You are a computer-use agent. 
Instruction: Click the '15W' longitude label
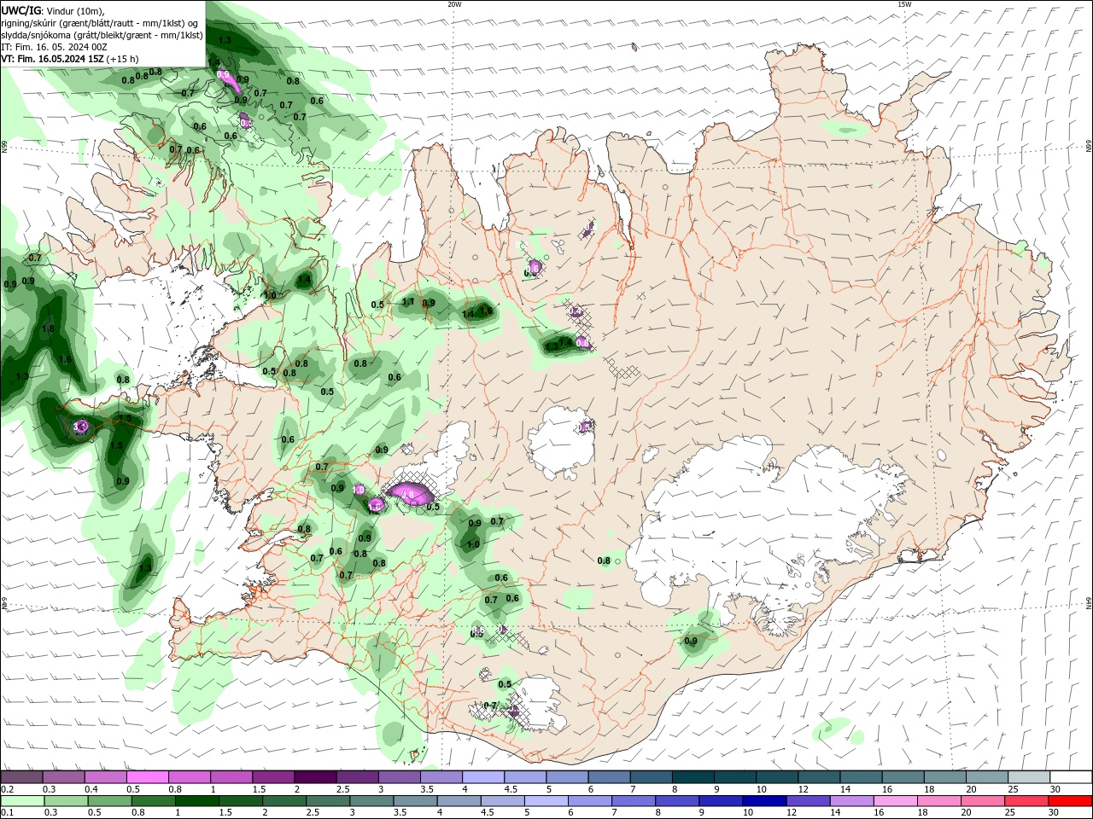(x=904, y=4)
